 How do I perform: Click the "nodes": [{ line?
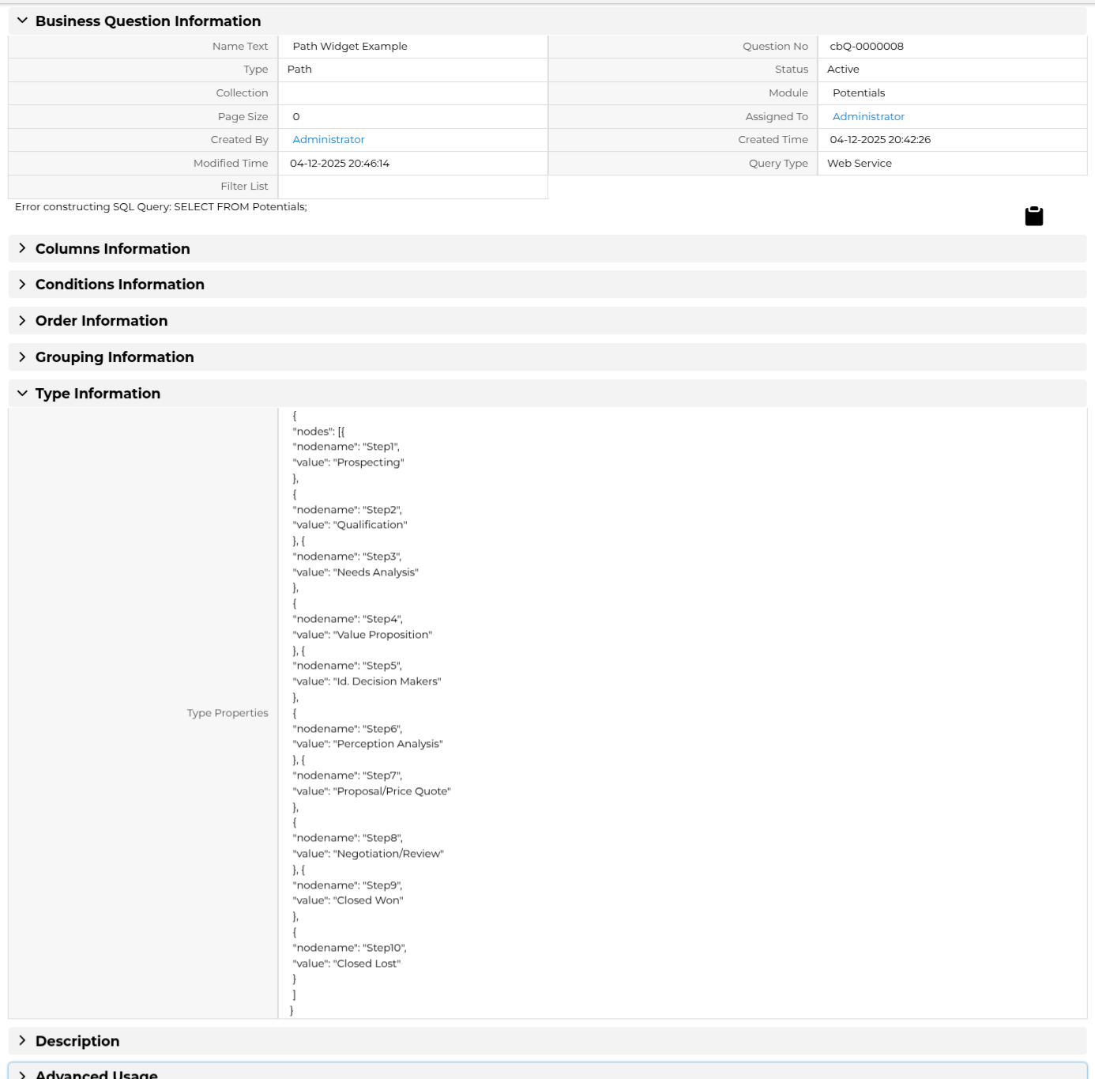coord(318,432)
